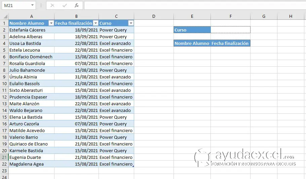Select column D header
This screenshot has width=306, height=179.
pyautogui.click(x=154, y=16)
